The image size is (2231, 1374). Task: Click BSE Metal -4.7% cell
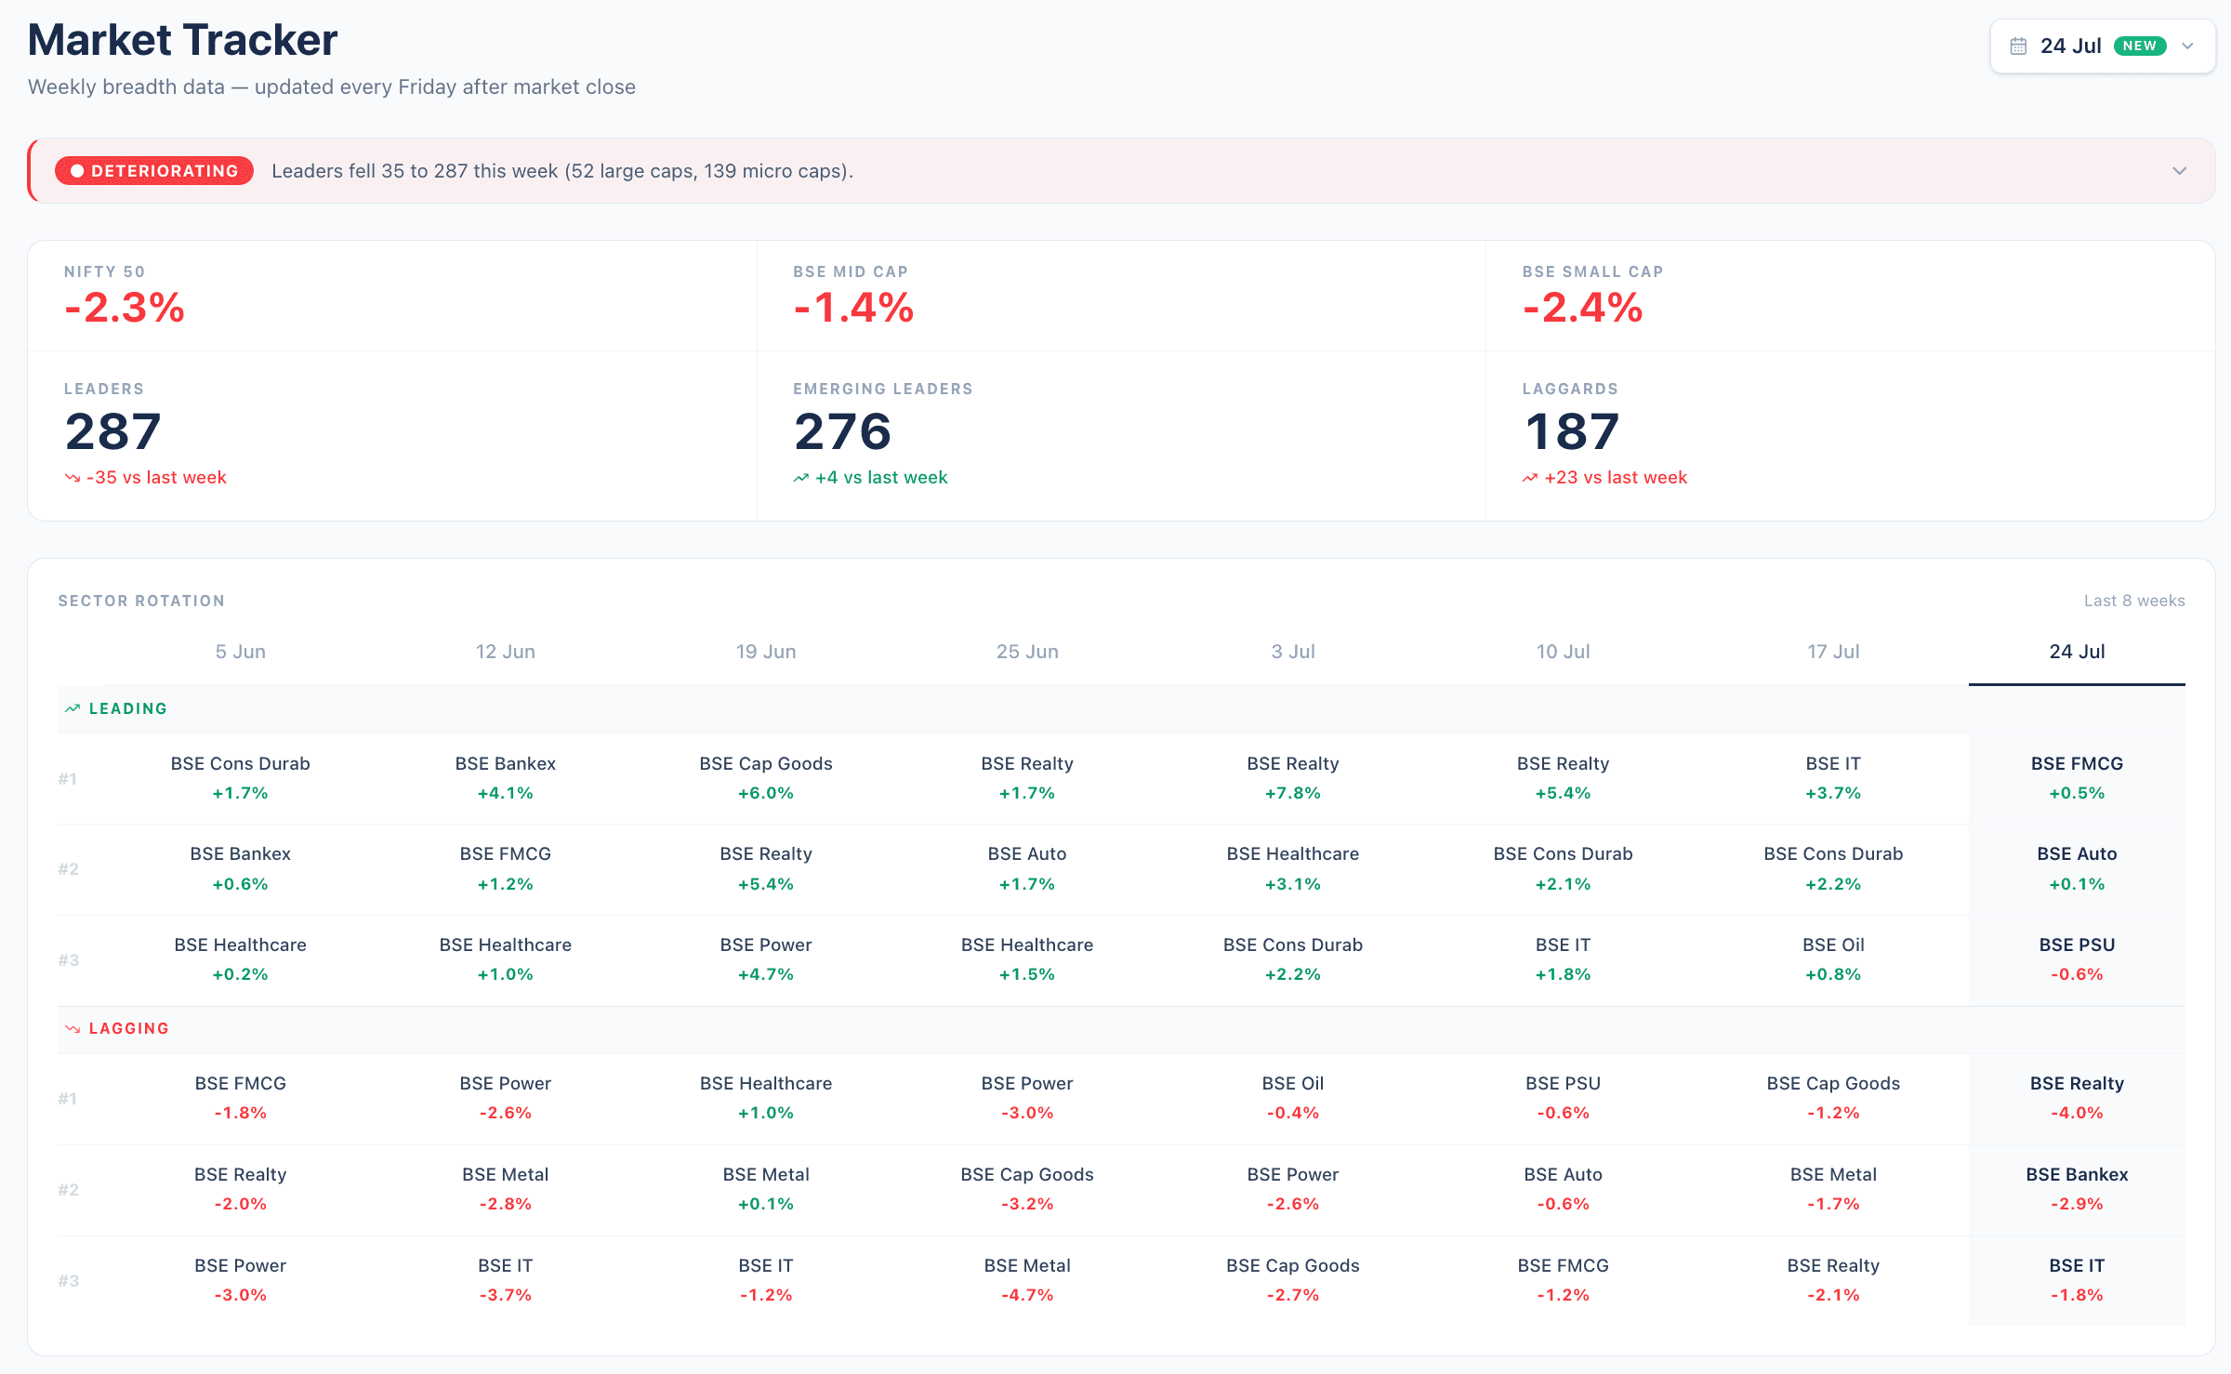tap(1027, 1280)
